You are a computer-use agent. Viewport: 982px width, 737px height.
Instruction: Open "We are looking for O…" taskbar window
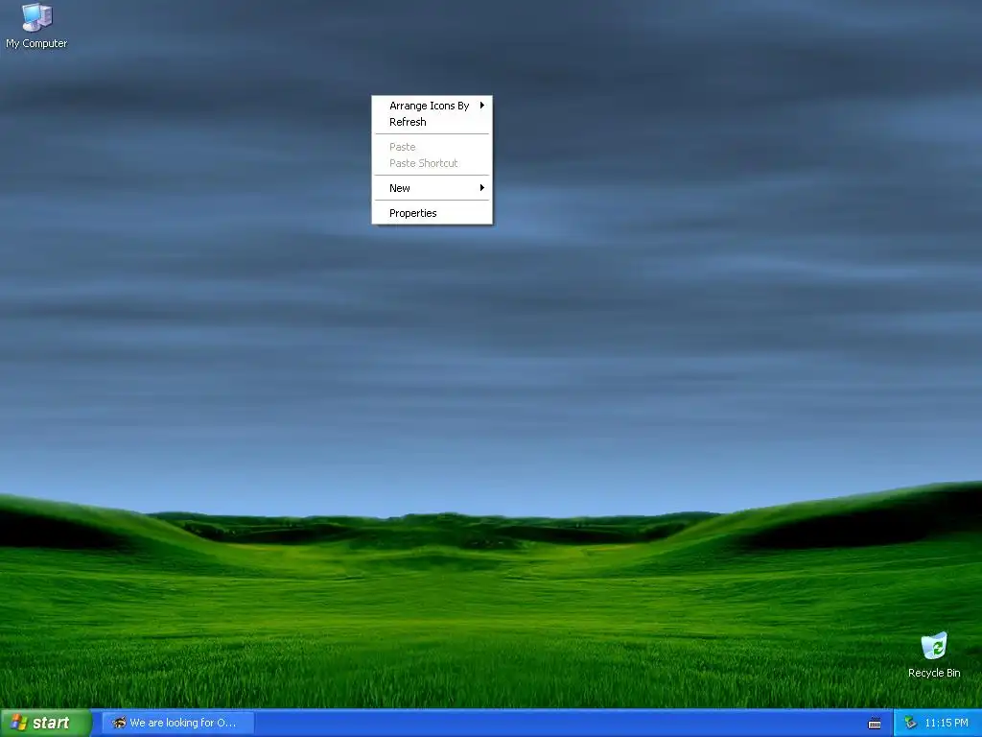(x=177, y=723)
